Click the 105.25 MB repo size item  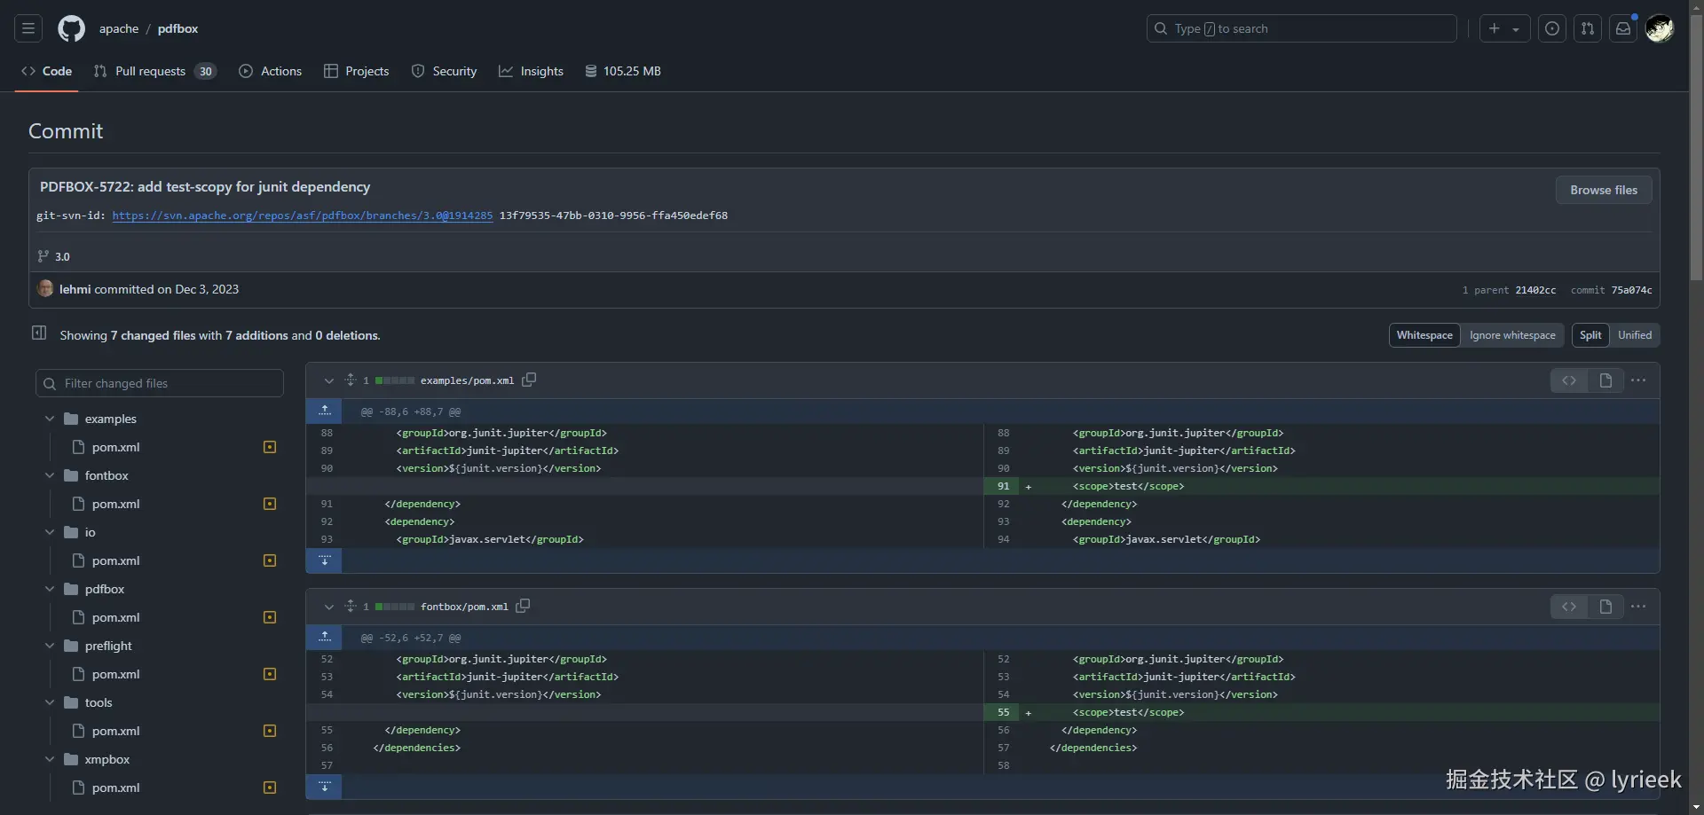(623, 71)
